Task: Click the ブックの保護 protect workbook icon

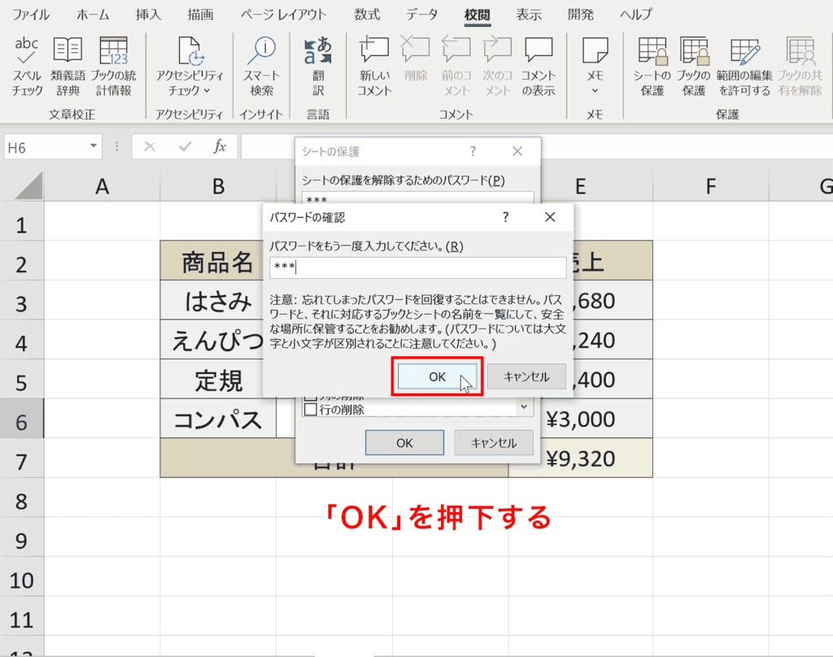Action: pos(693,65)
